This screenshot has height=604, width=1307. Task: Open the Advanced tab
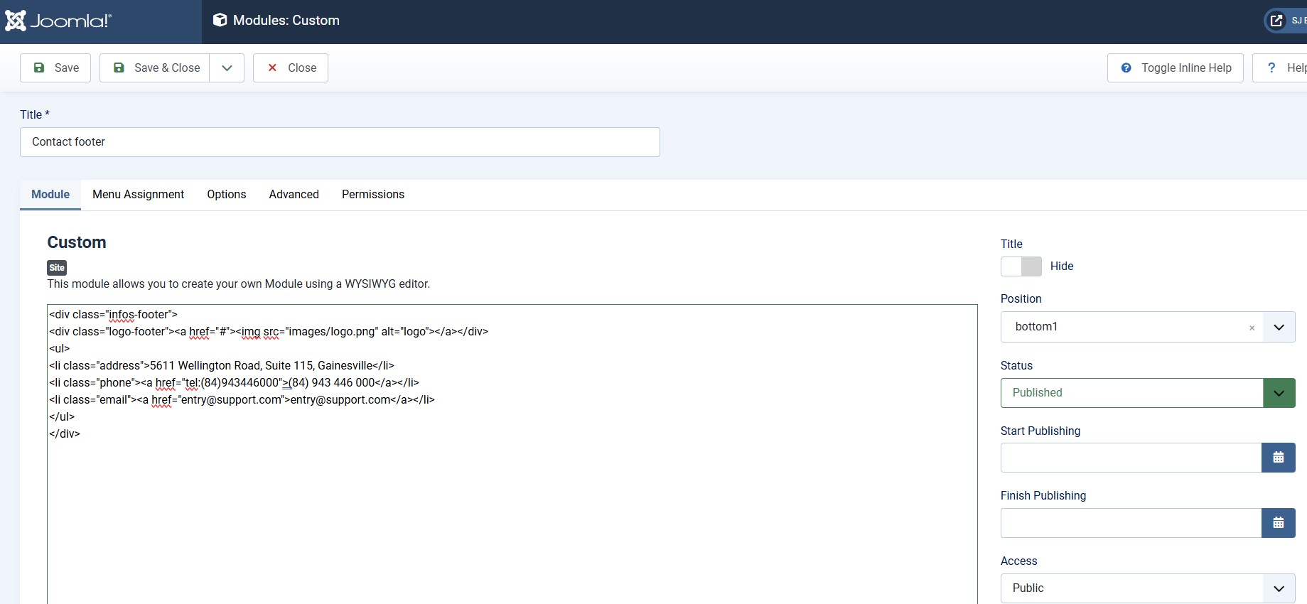tap(294, 195)
